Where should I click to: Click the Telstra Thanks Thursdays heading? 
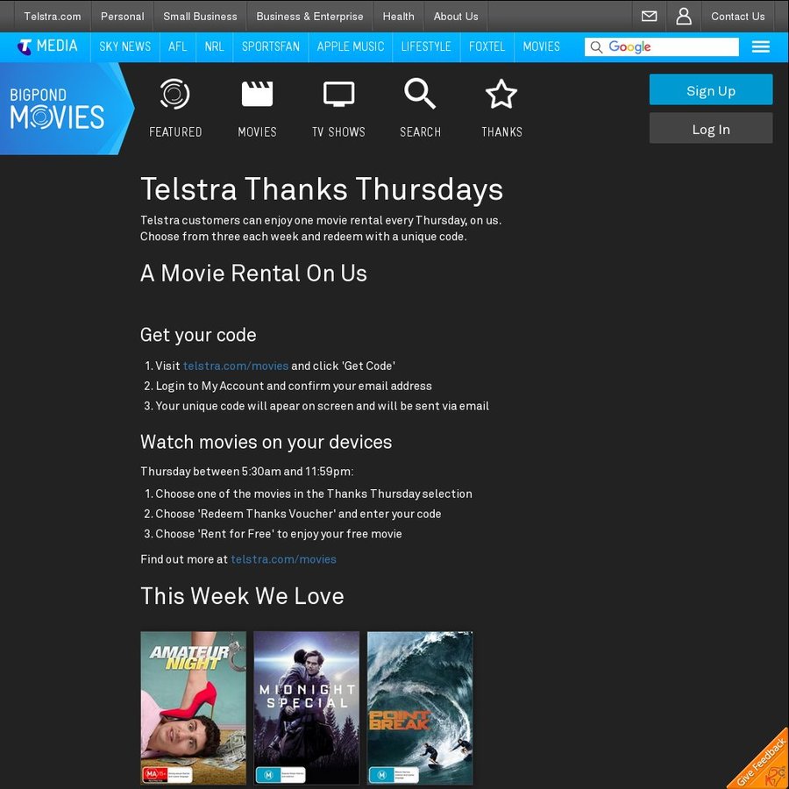pyautogui.click(x=322, y=189)
